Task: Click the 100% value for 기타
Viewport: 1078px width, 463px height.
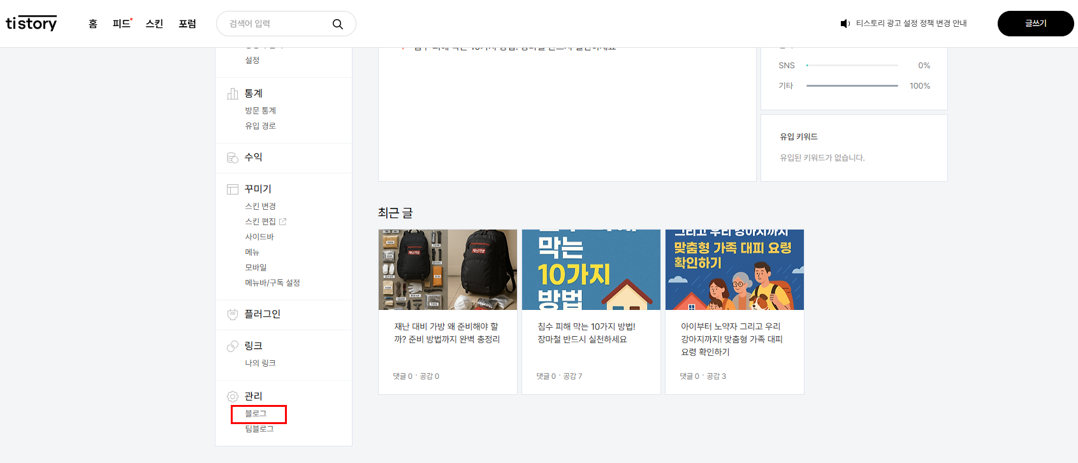Action: [x=920, y=86]
